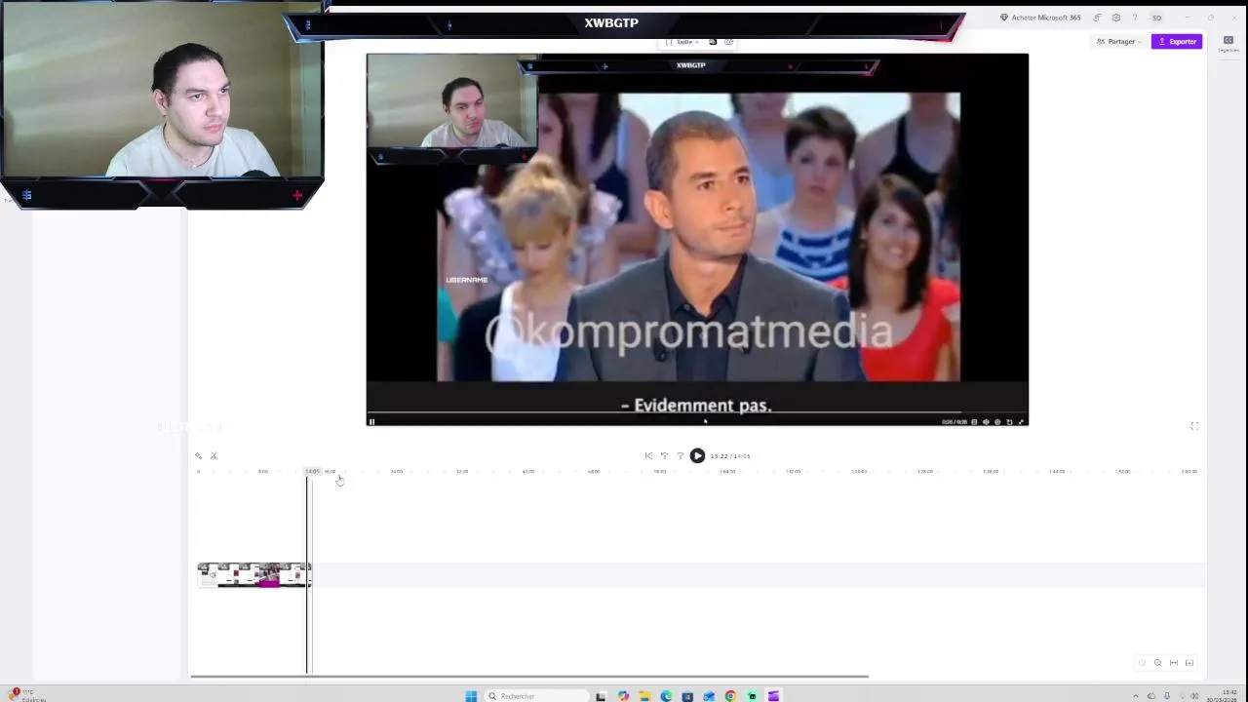This screenshot has height=702, width=1248.
Task: Open the settings gear in title bar
Action: click(x=1116, y=18)
